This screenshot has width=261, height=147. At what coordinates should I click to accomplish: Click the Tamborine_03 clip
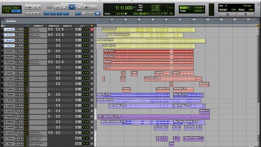(x=183, y=90)
